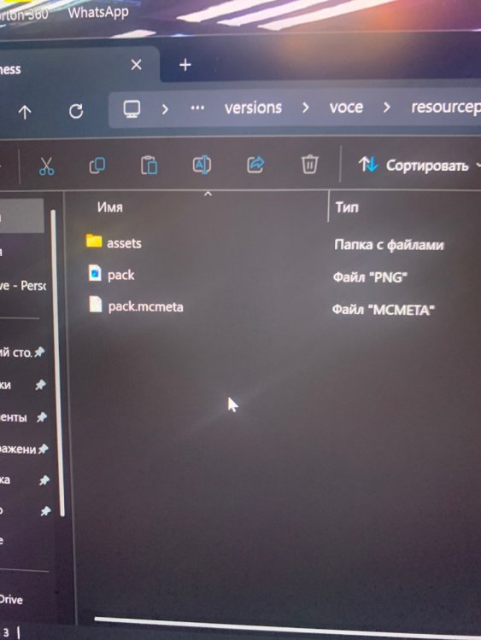Open a new tab with plus button
The image size is (481, 640).
coord(185,65)
